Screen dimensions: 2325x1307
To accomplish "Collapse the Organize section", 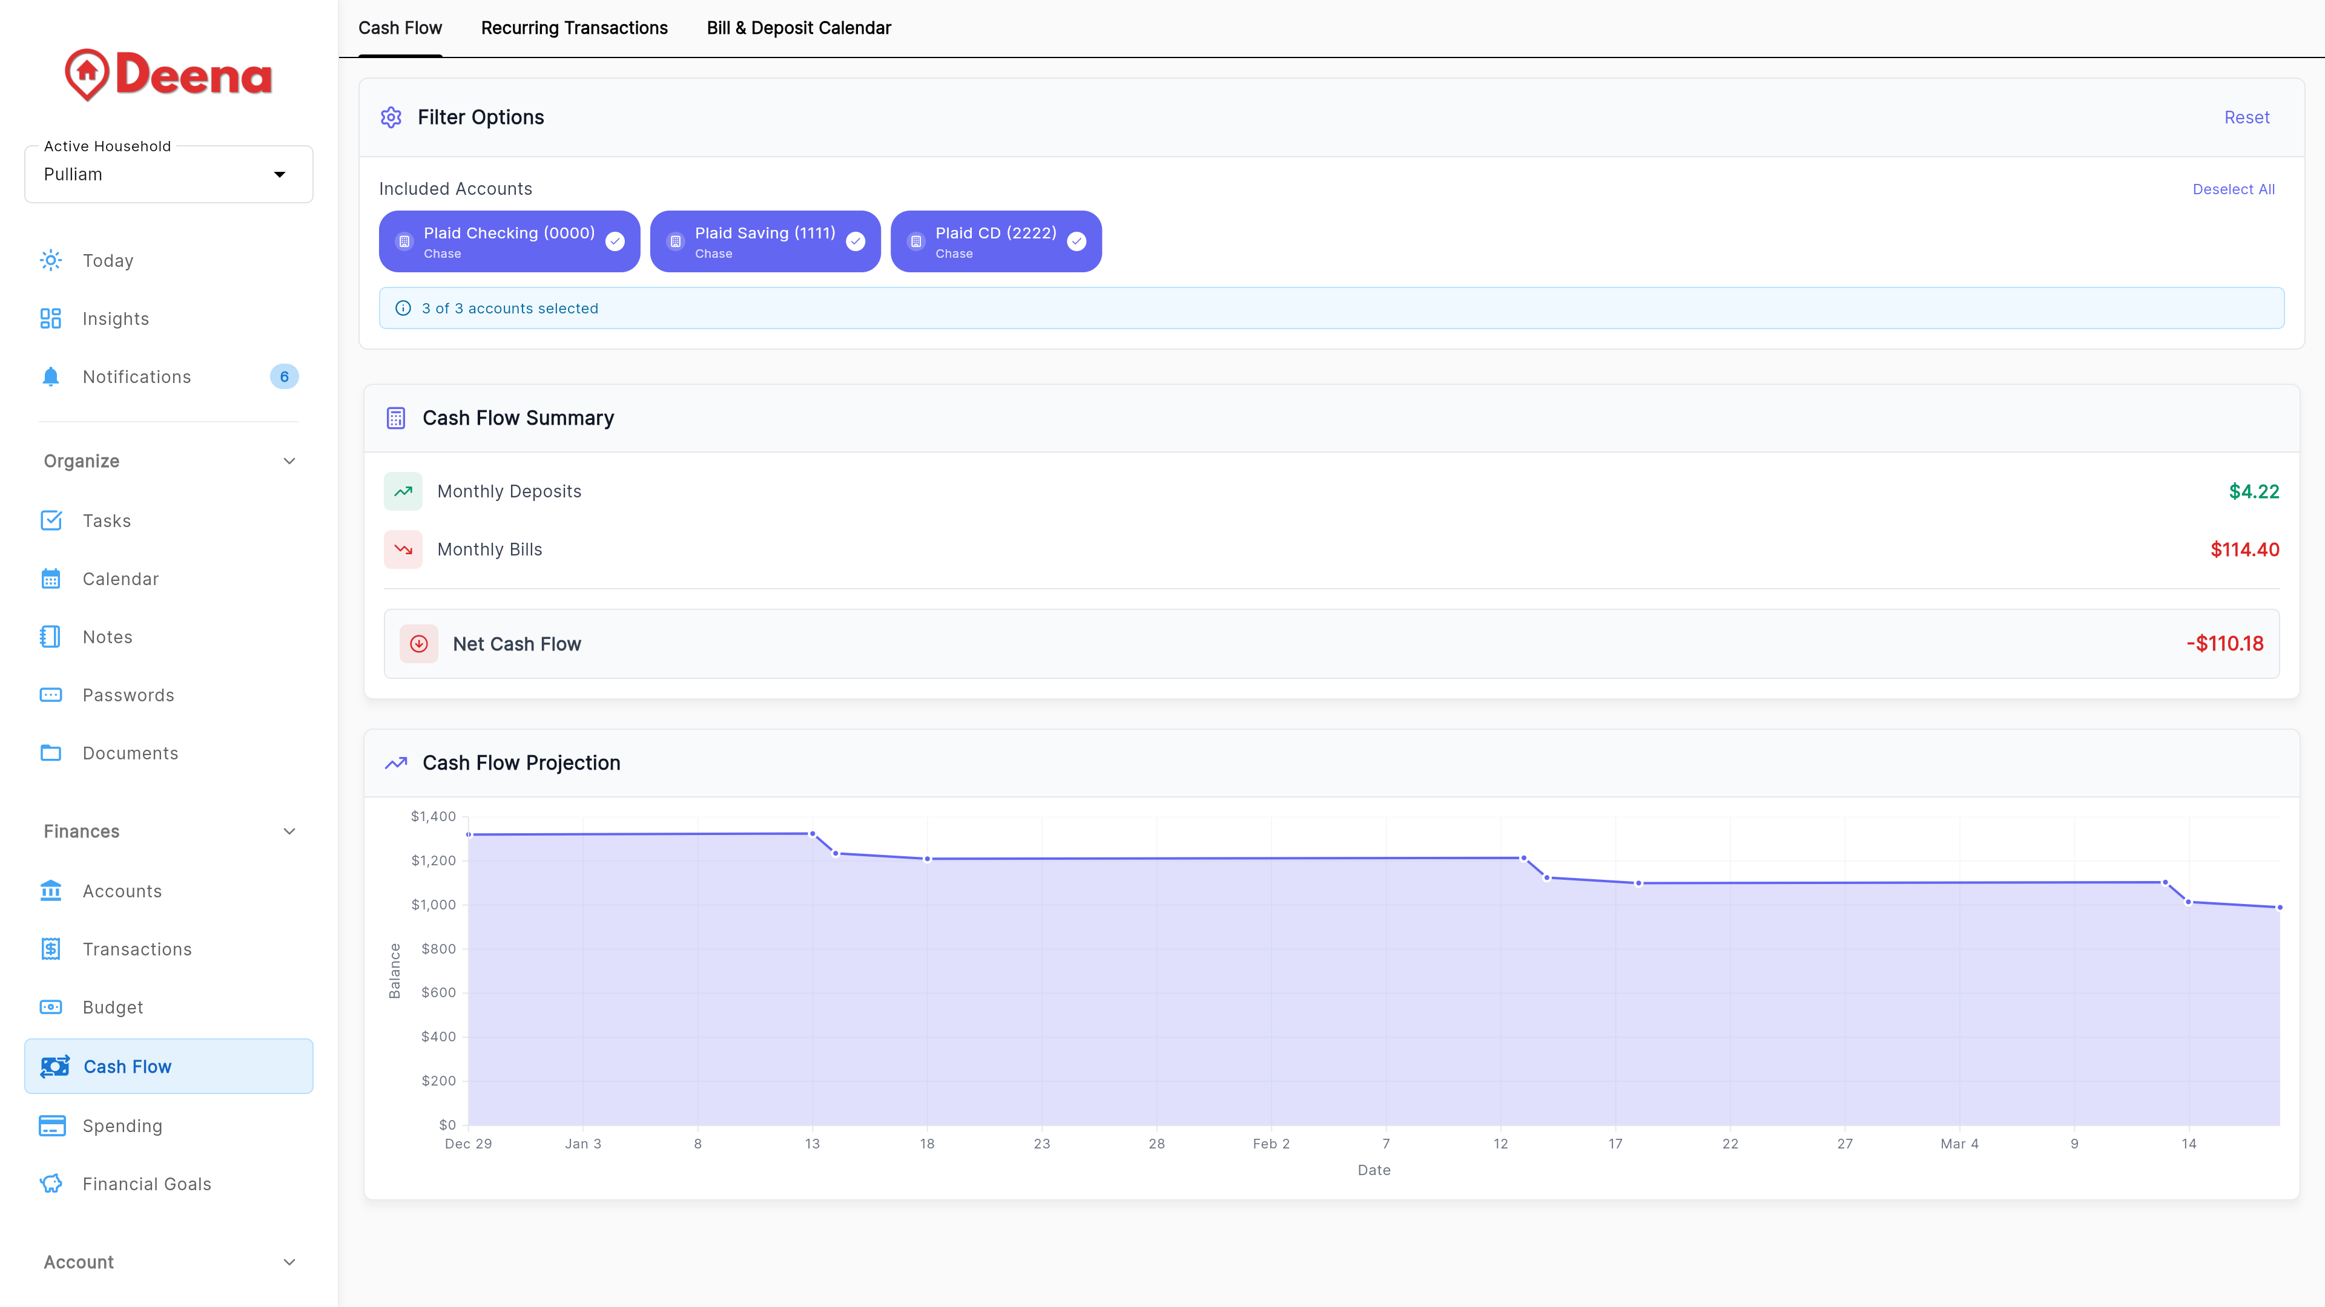I will point(289,460).
